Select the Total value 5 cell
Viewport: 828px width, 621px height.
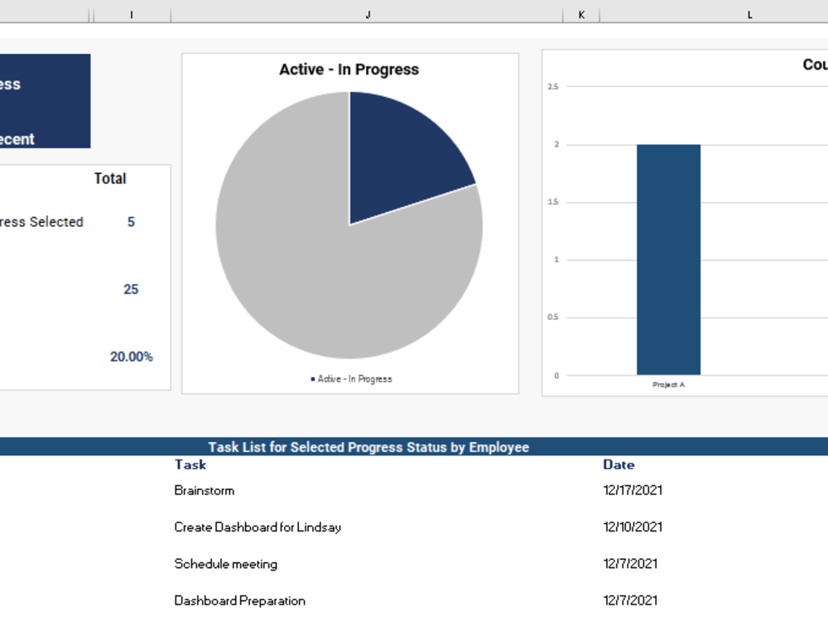click(x=130, y=221)
